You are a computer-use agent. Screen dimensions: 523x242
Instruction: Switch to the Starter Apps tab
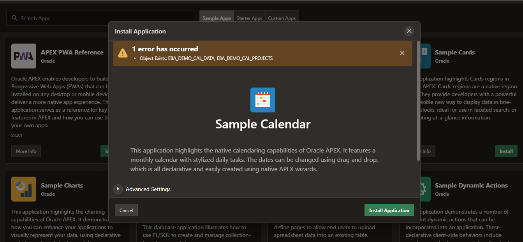250,18
